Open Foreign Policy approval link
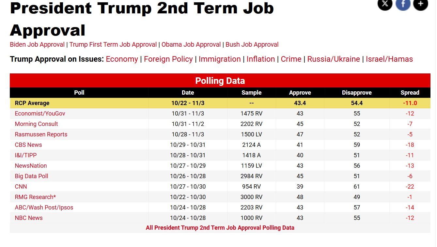This screenshot has width=437, height=247. [168, 59]
